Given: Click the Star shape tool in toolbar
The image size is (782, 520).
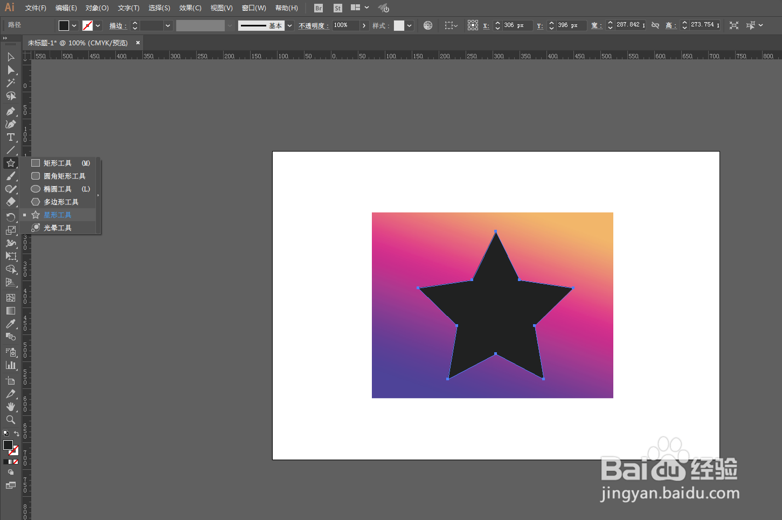Looking at the screenshot, I should point(10,163).
